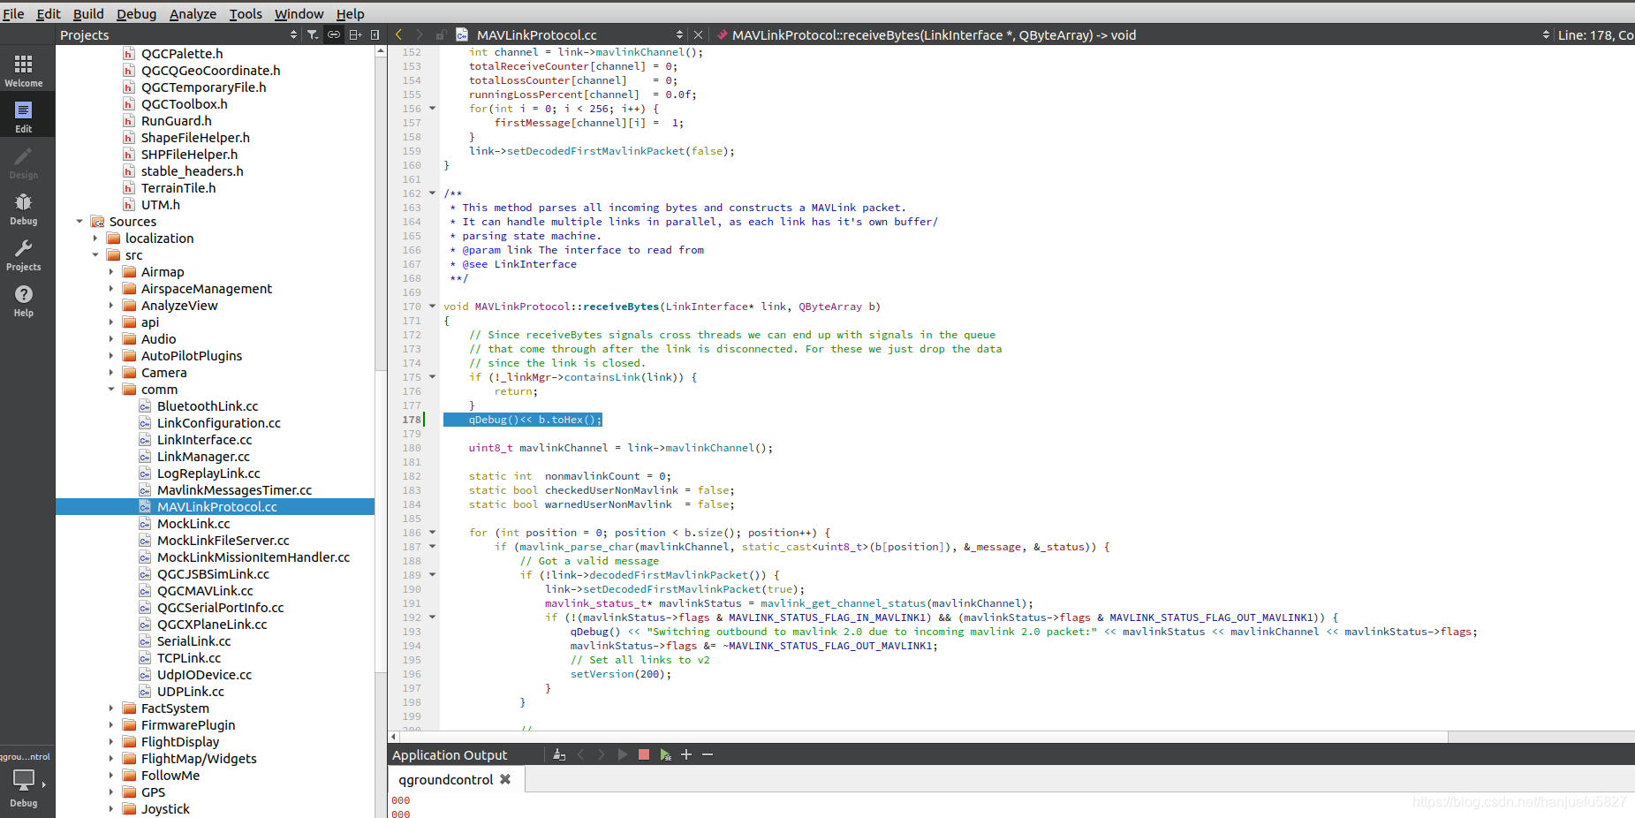Close the MAVLinkProtocol.cc document
The width and height of the screenshot is (1635, 818).
(698, 34)
